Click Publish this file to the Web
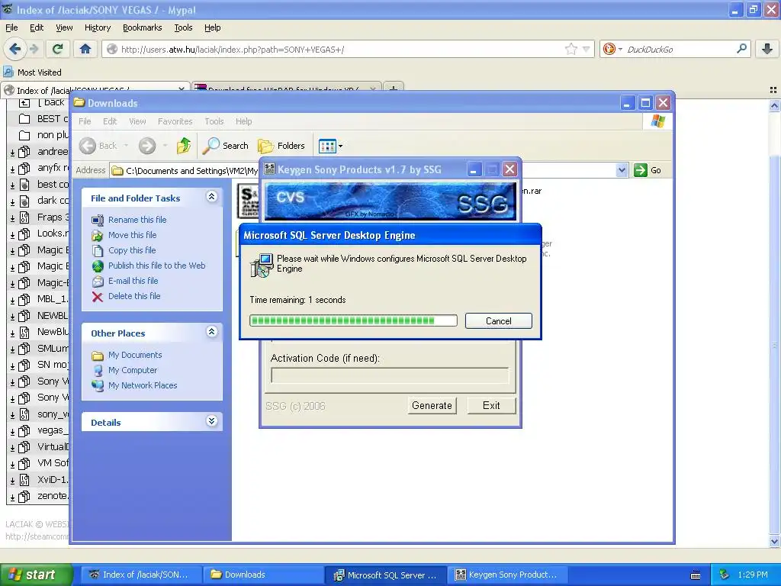 click(x=157, y=266)
